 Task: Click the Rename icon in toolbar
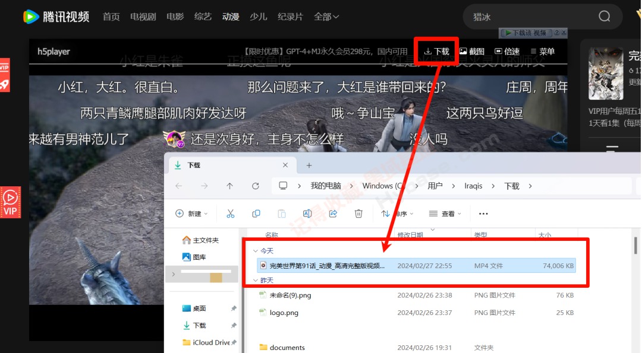(307, 213)
